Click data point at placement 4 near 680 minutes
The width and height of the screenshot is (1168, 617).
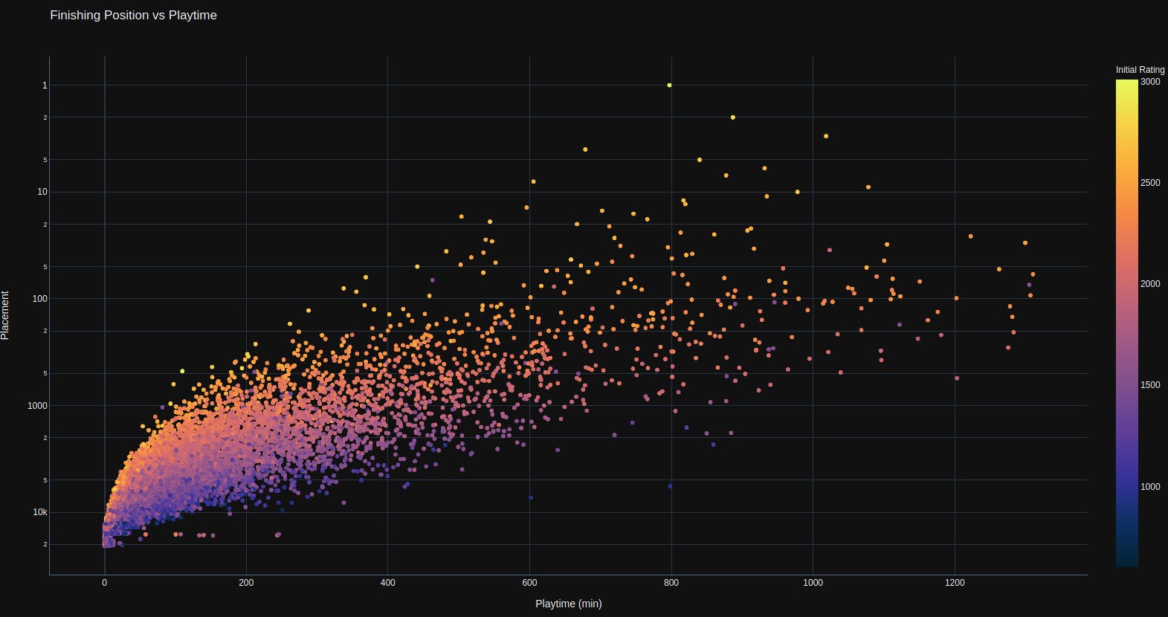click(585, 149)
